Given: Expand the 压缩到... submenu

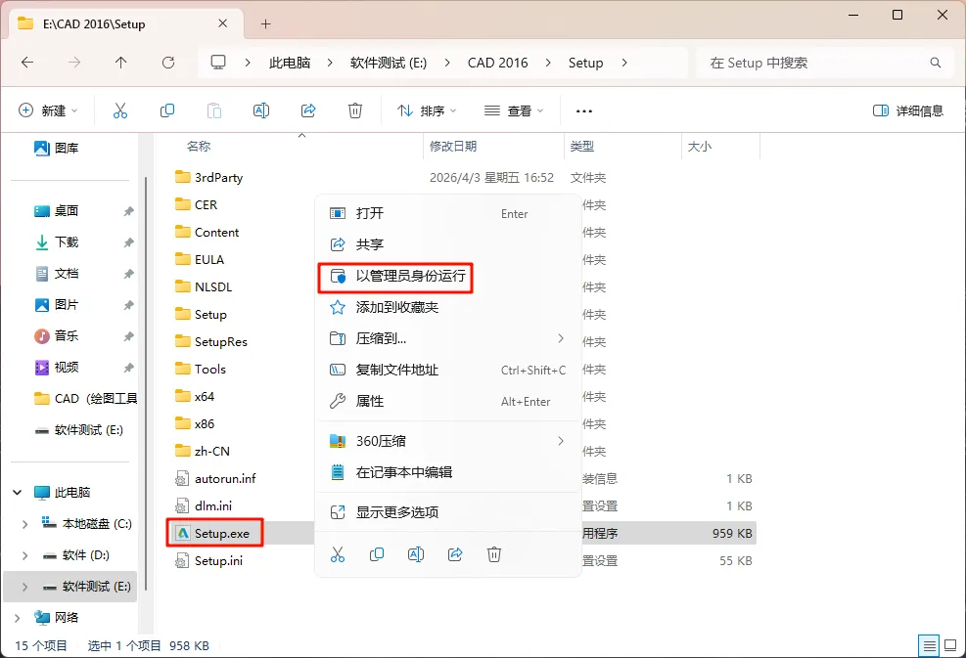Looking at the screenshot, I should coord(561,338).
